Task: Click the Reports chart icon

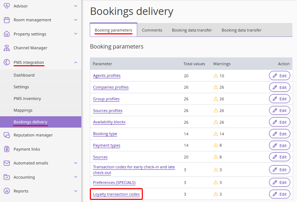Action: pyautogui.click(x=7, y=191)
